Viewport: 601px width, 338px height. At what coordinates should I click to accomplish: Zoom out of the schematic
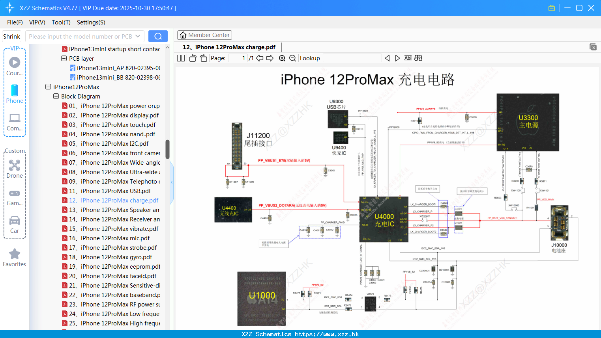click(x=292, y=58)
